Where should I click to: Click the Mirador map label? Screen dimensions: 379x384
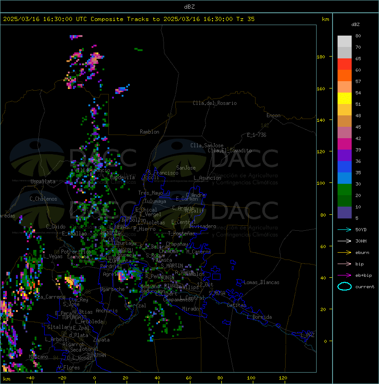point(192,309)
